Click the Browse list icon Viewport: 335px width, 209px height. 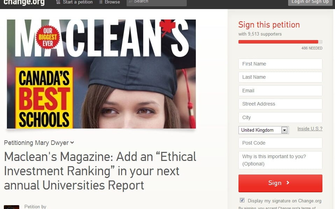pyautogui.click(x=101, y=2)
